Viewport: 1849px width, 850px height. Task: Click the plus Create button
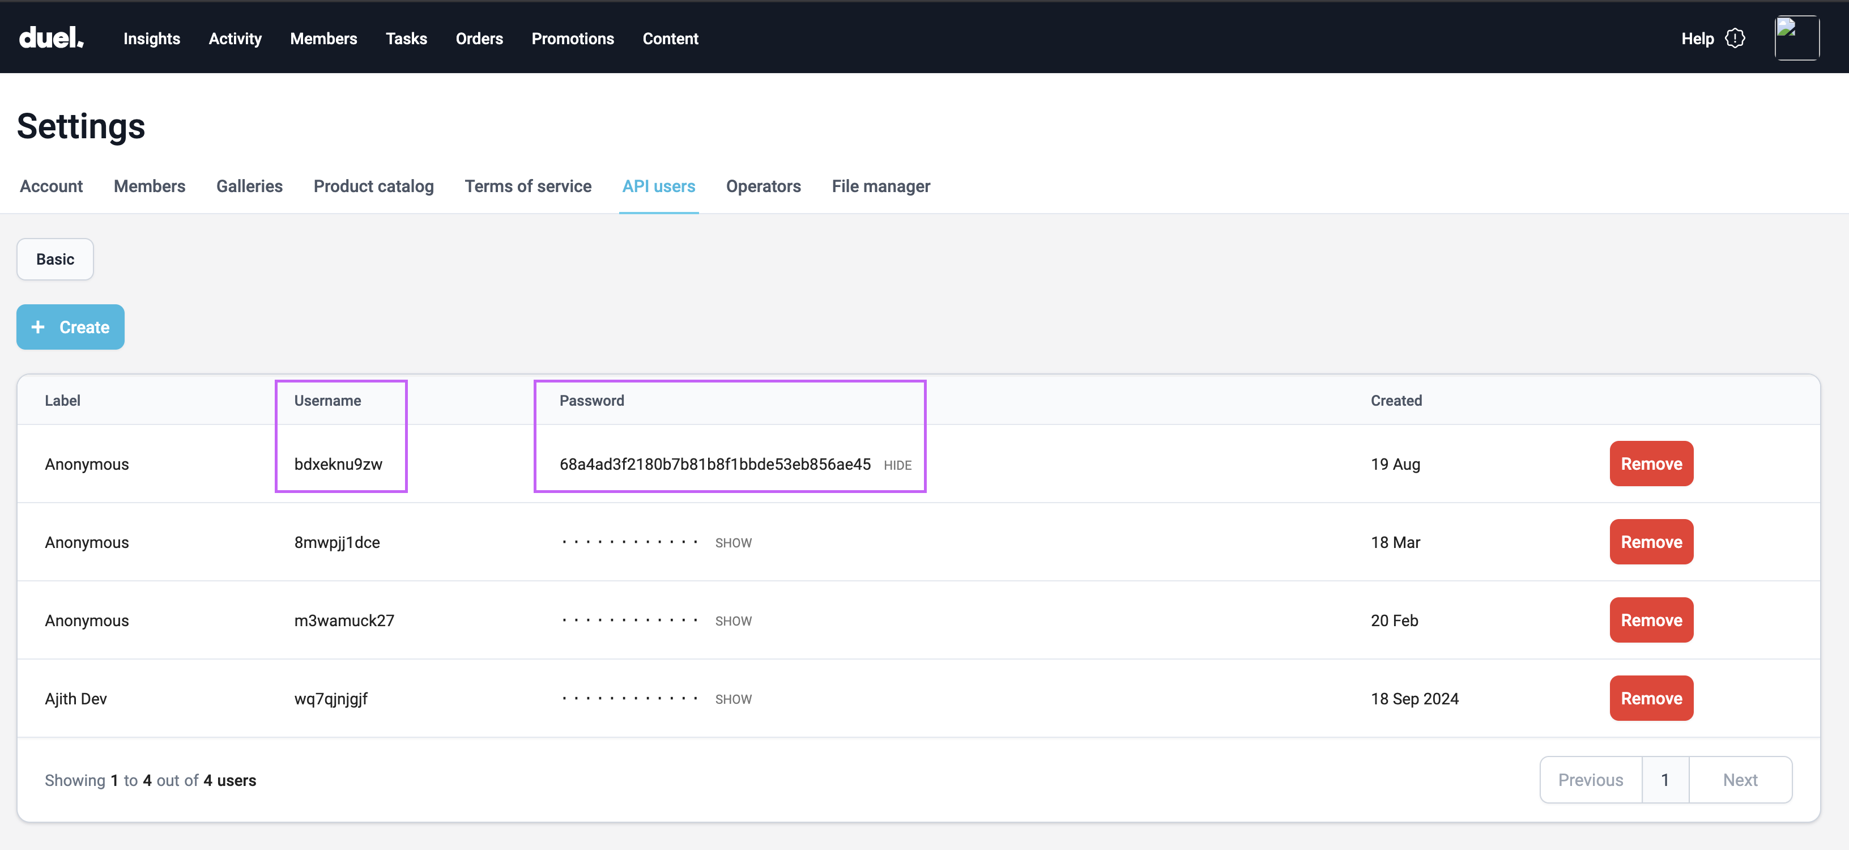pos(70,328)
